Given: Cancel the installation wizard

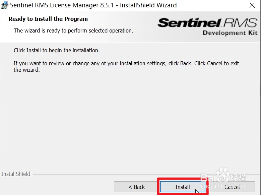Looking at the screenshot, I should pos(232,187).
